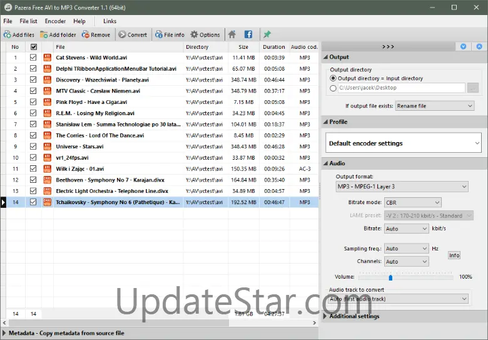Open the File menu
488x340 pixels.
coord(8,21)
